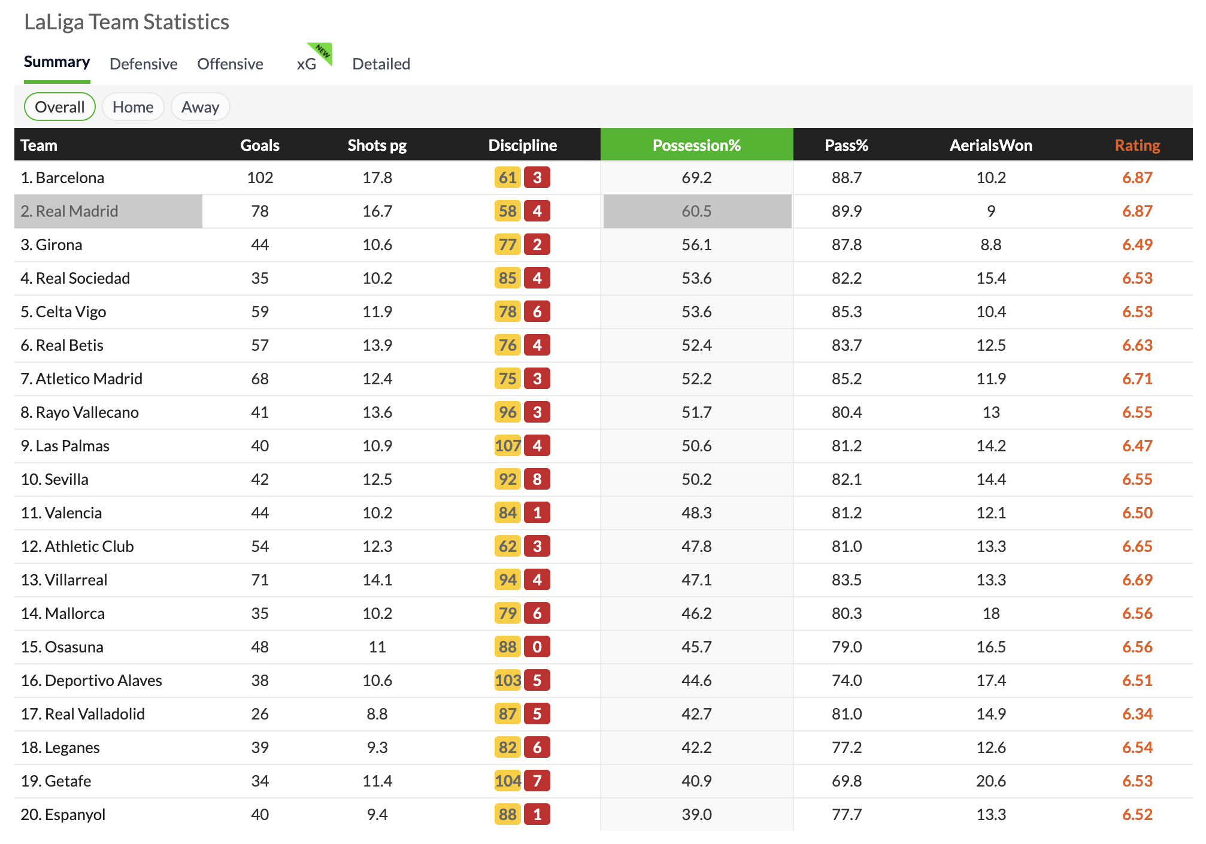Select the Home filter
Image resolution: width=1206 pixels, height=844 pixels.
[x=133, y=107]
